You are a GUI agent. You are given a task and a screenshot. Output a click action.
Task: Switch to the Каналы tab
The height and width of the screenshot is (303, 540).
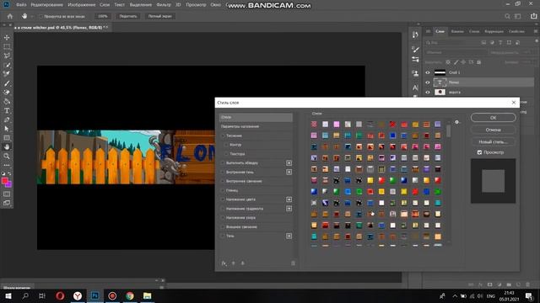point(457,31)
